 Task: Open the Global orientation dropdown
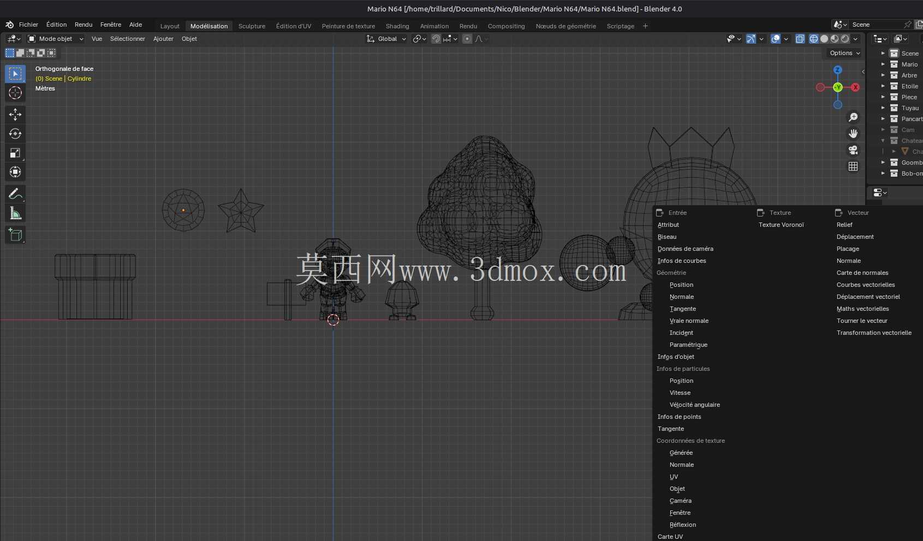coord(387,39)
